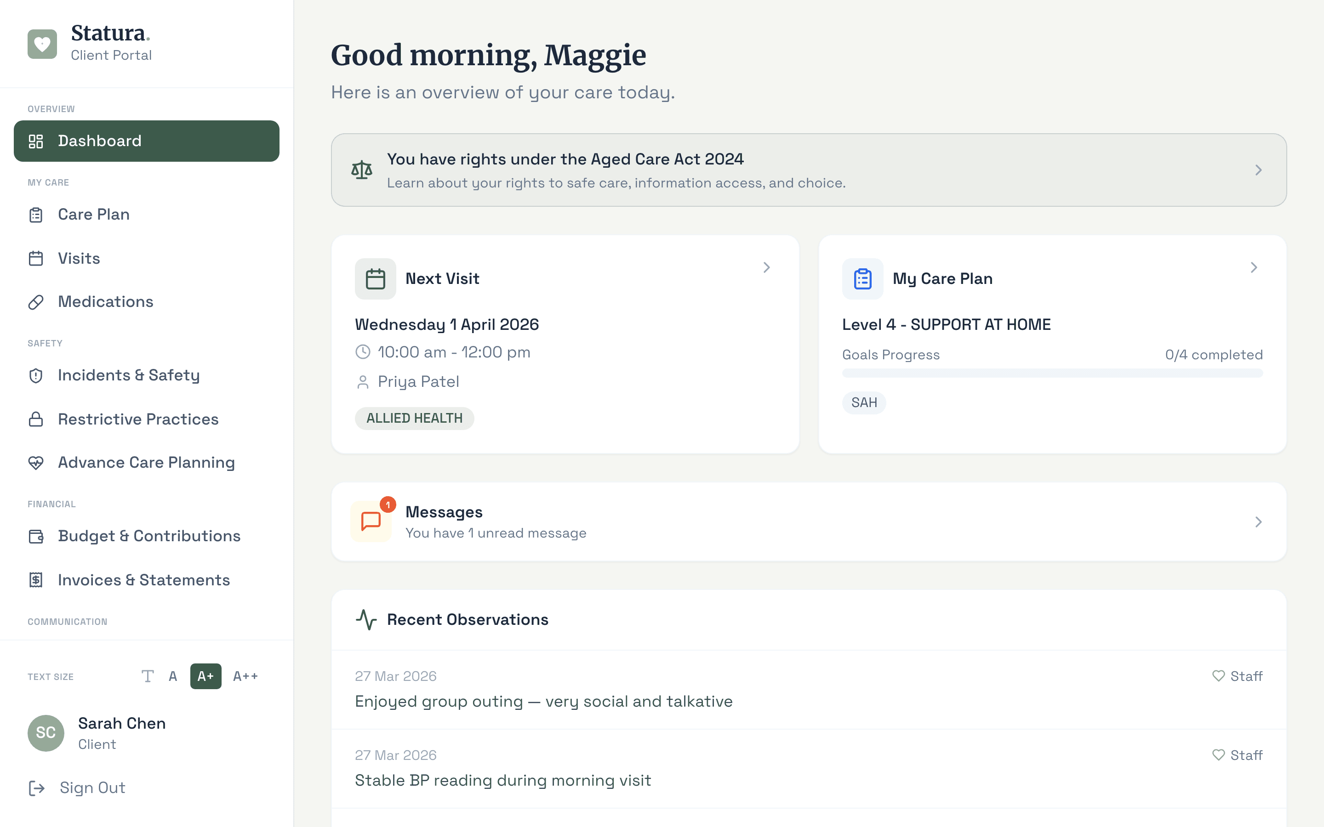Click the SC profile avatar

tap(46, 733)
